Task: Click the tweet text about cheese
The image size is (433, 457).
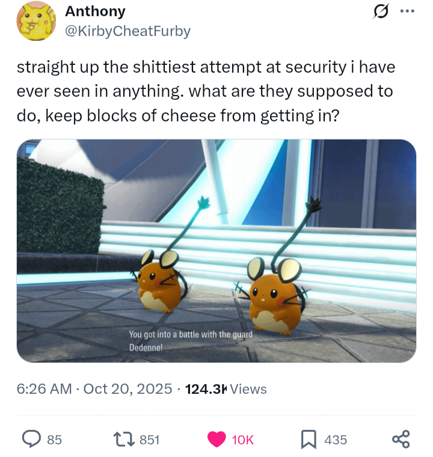Action: click(x=206, y=91)
